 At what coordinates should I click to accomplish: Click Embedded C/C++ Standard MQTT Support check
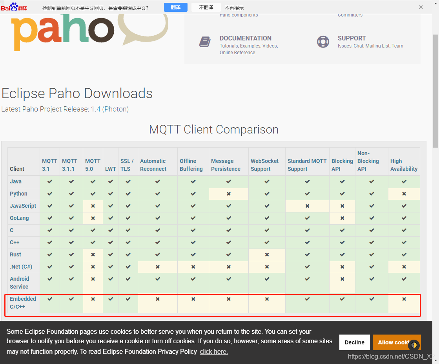(308, 299)
